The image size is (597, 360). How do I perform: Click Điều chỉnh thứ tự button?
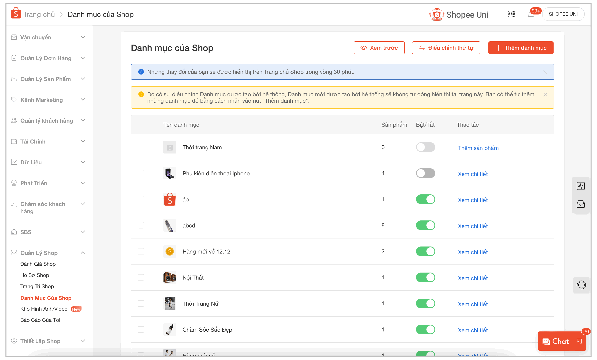(x=446, y=48)
